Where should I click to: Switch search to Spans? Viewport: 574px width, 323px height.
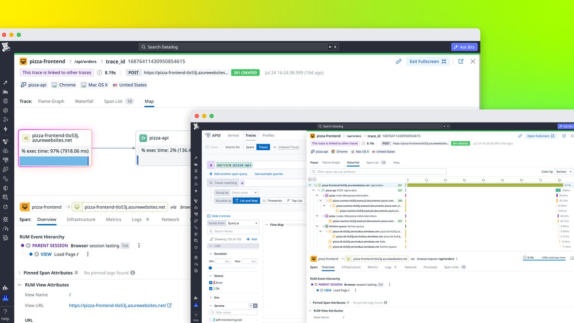(250, 147)
